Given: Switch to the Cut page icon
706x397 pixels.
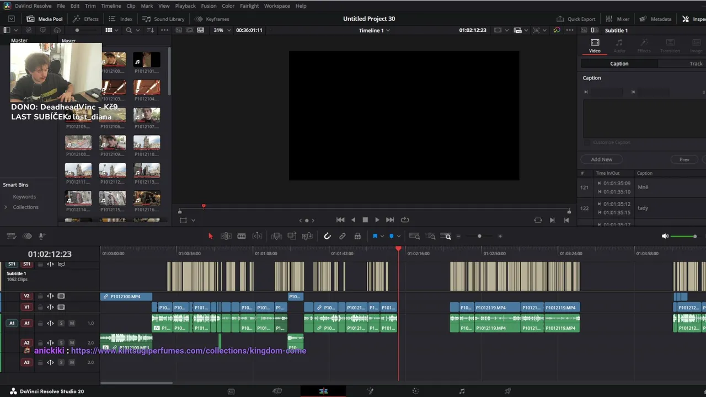Looking at the screenshot, I should coord(277,391).
